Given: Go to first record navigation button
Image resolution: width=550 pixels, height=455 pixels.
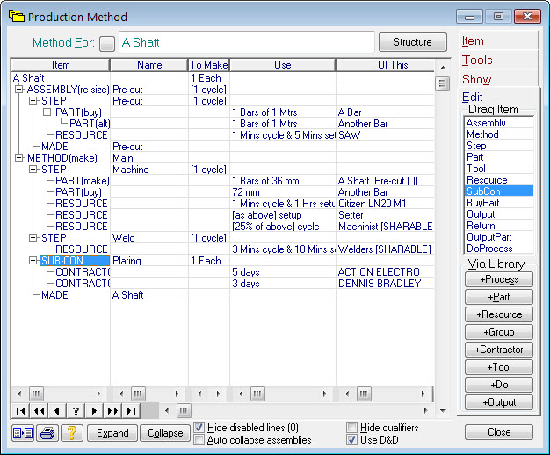Looking at the screenshot, I should (21, 410).
